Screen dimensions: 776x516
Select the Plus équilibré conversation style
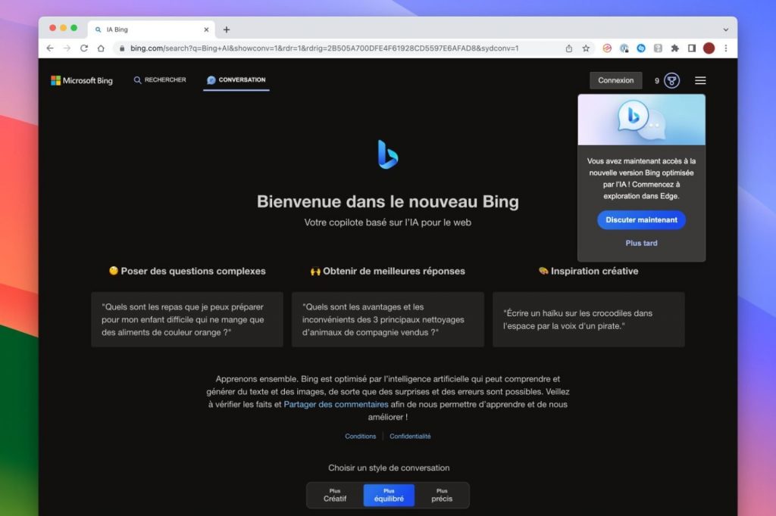pos(389,495)
